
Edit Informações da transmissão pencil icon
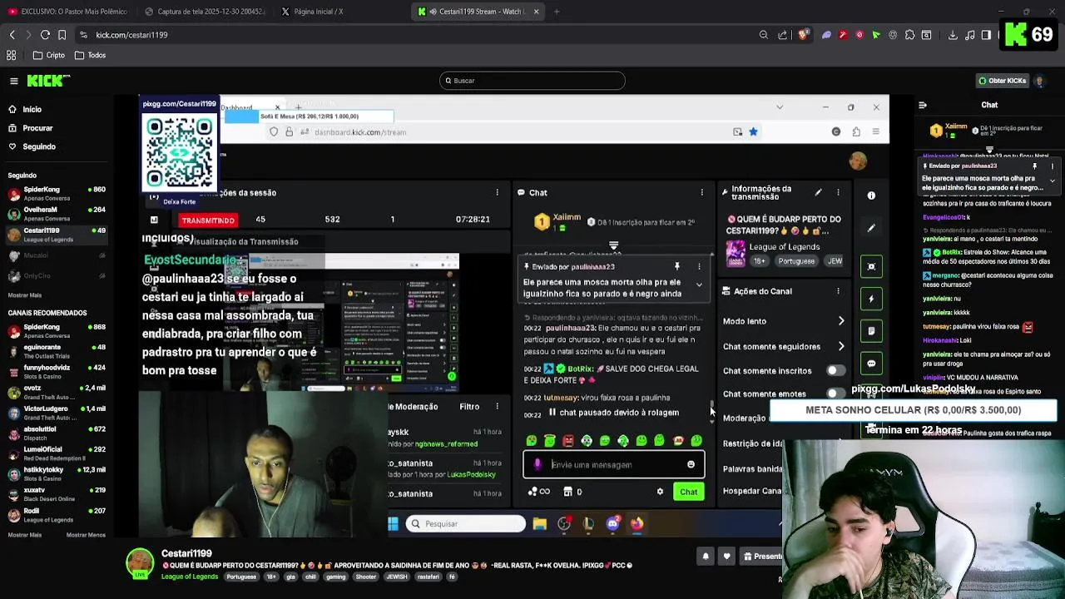(818, 193)
